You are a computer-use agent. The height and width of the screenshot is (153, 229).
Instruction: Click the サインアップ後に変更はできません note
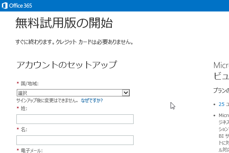pyautogui.click(x=47, y=101)
